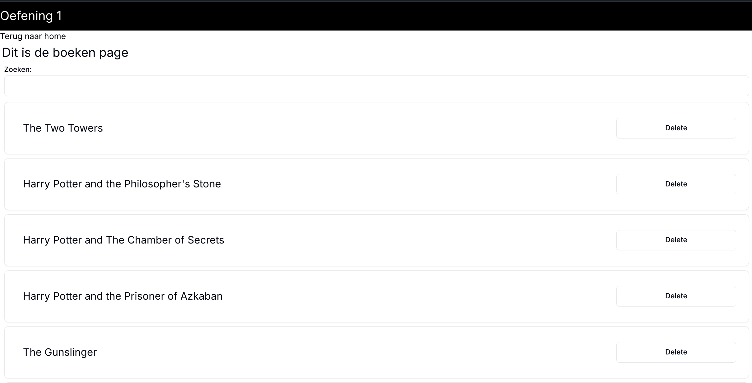Click the Philosopher's Stone book title

click(x=122, y=184)
